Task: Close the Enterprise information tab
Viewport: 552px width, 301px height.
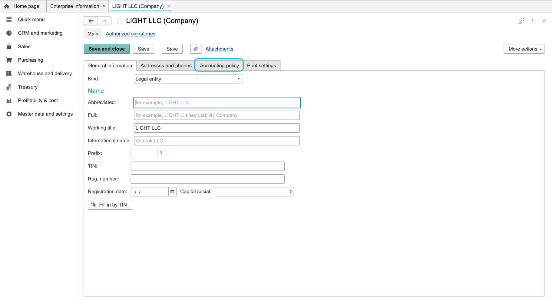Action: point(104,6)
